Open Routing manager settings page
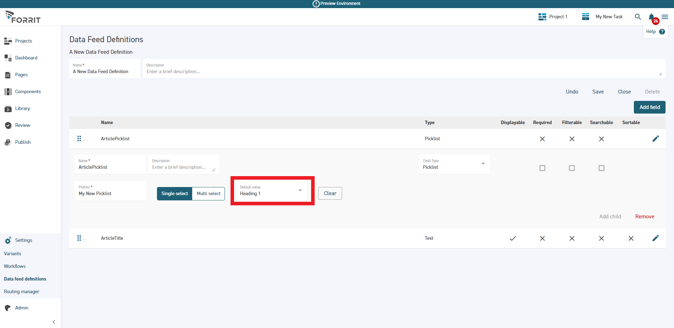 pyautogui.click(x=21, y=291)
